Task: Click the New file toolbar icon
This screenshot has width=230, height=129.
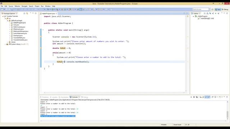Action: click(2, 9)
